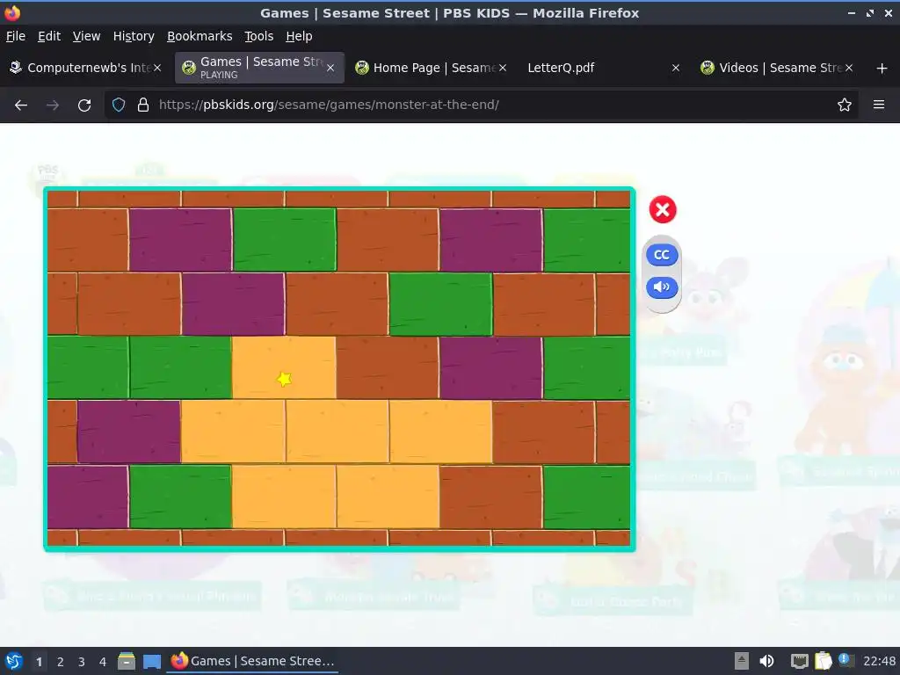The width and height of the screenshot is (900, 675).
Task: Open the Help menu
Action: click(x=299, y=36)
